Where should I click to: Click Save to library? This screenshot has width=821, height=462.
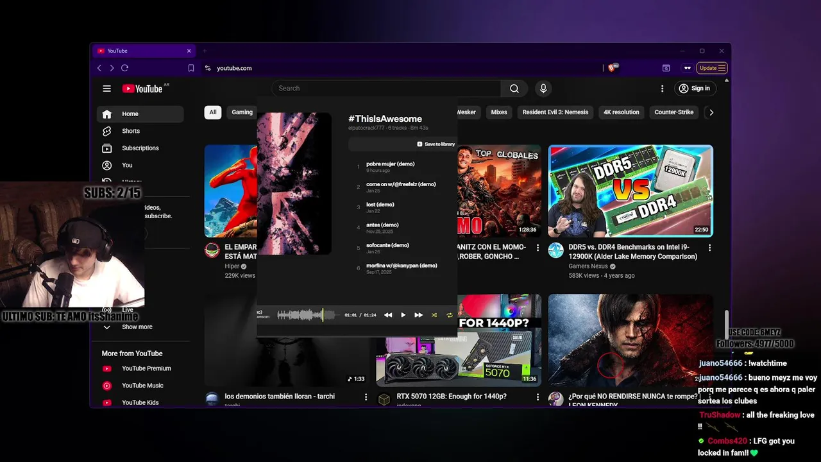(436, 144)
